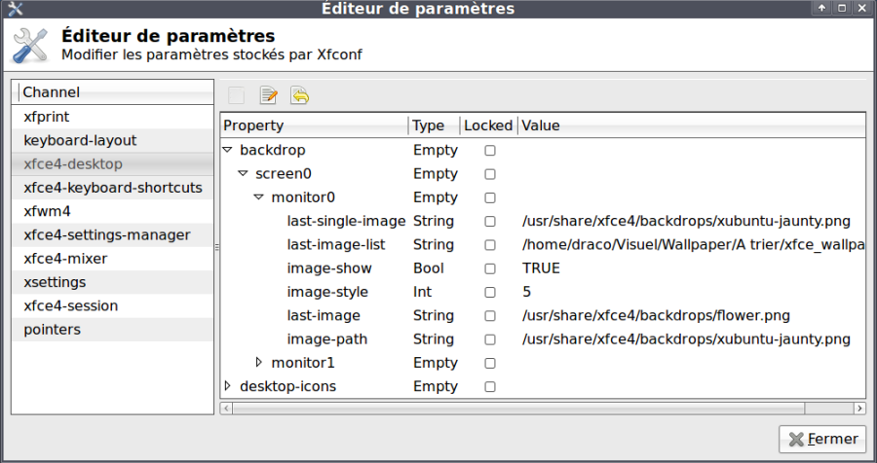877x463 pixels.
Task: Select the last-image-list property
Action: [336, 244]
